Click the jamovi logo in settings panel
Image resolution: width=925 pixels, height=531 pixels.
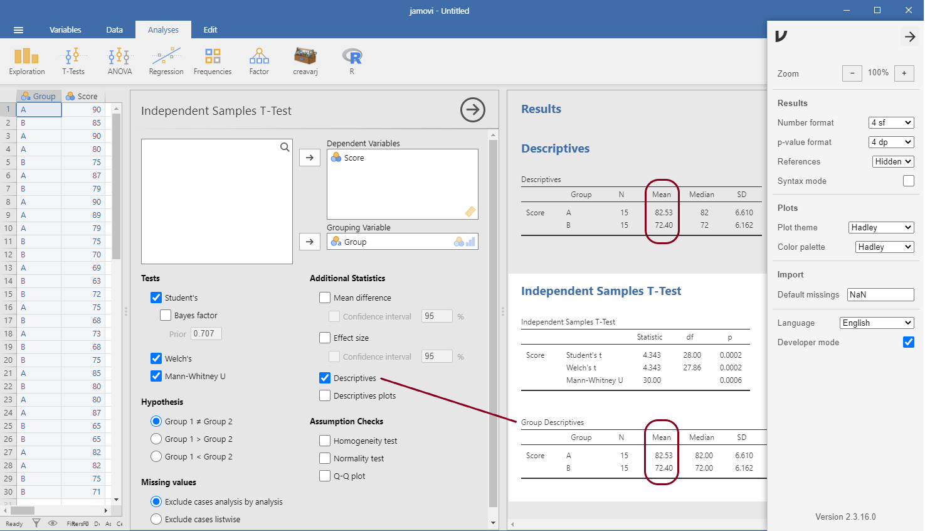point(781,36)
